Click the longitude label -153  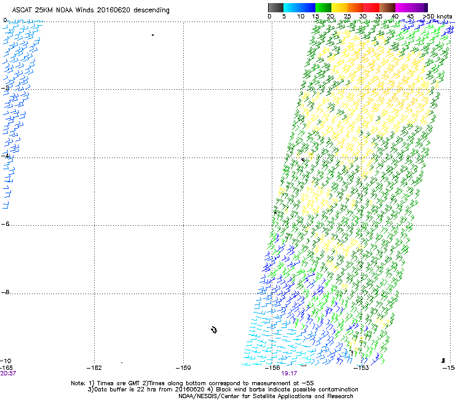(x=362, y=368)
